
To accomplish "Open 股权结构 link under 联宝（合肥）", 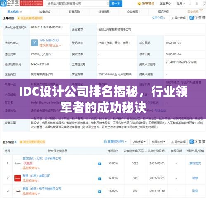I will coord(31,193).
